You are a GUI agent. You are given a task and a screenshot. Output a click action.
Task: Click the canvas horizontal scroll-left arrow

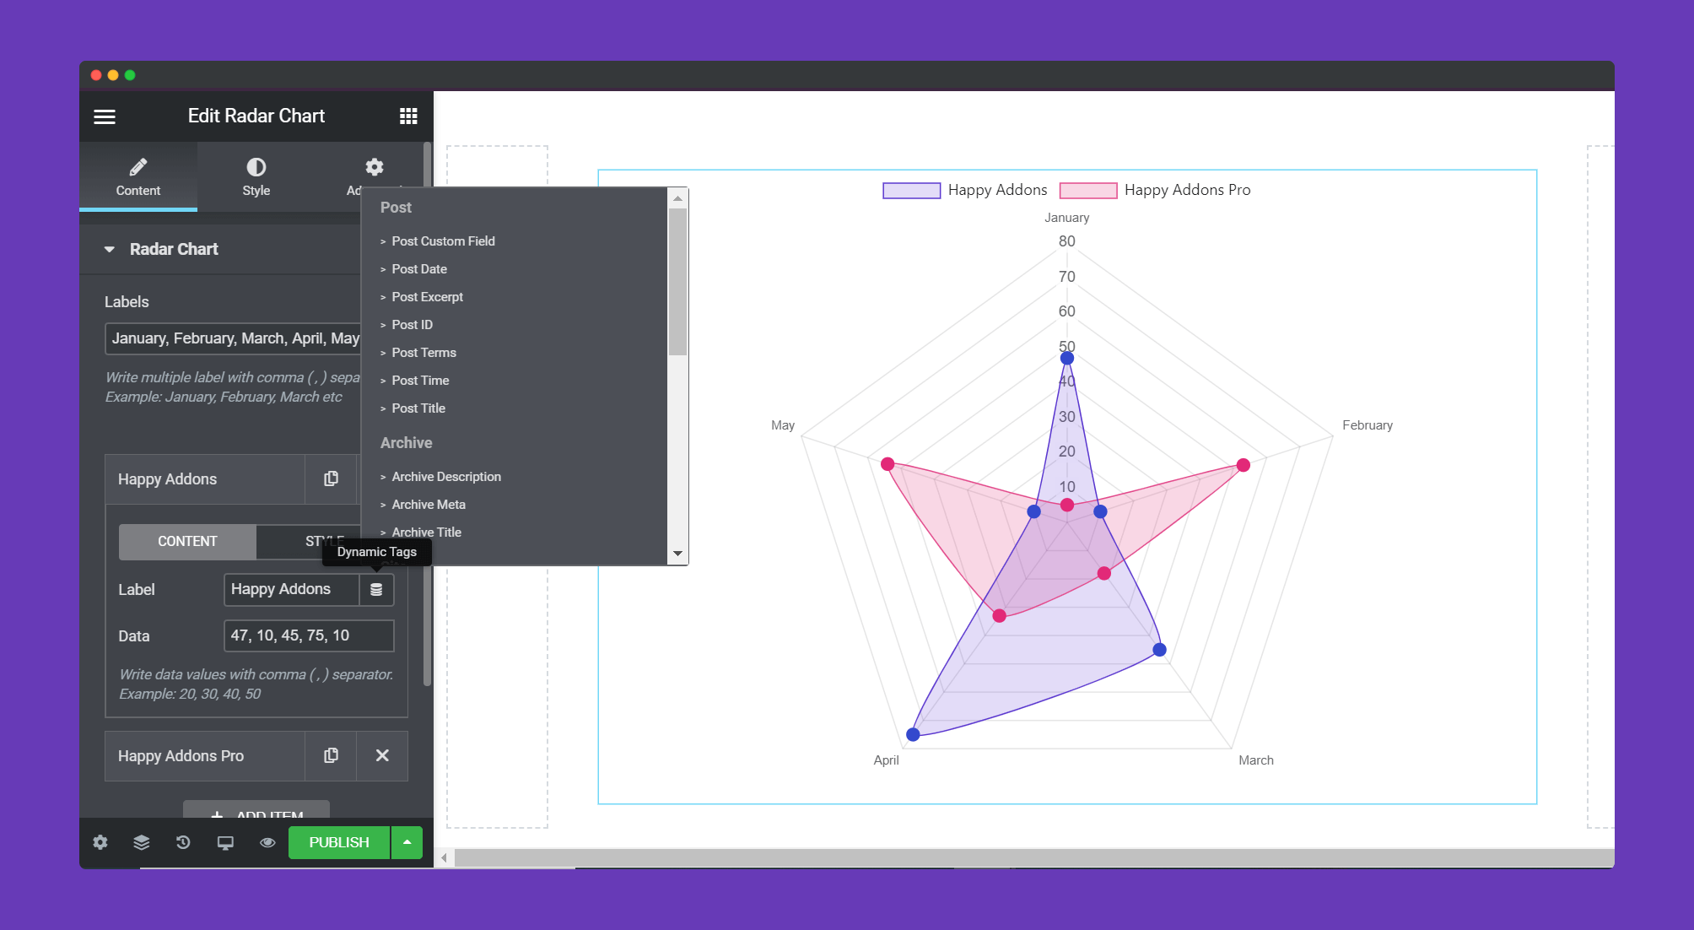(444, 858)
